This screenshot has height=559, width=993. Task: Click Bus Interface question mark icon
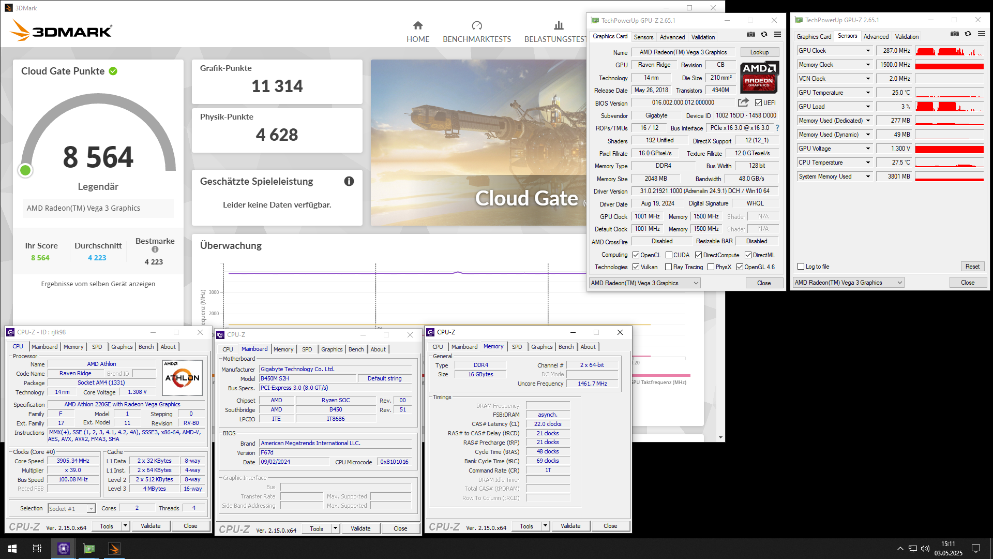(x=777, y=128)
